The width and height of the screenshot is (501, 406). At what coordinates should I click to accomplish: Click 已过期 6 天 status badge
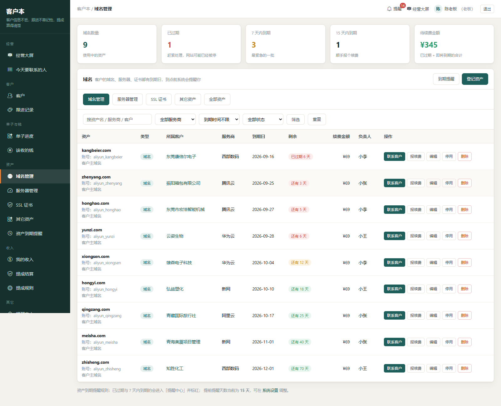coord(301,157)
